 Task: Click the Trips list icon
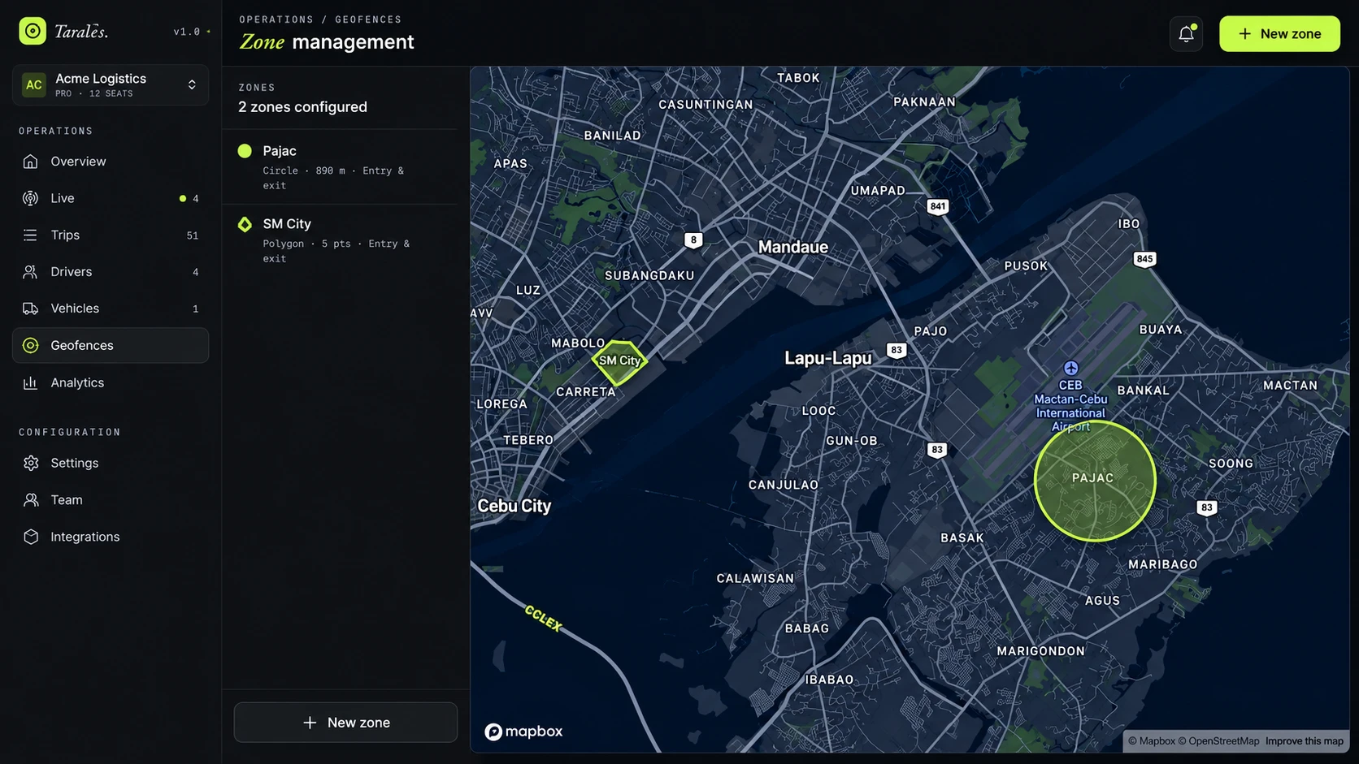31,235
